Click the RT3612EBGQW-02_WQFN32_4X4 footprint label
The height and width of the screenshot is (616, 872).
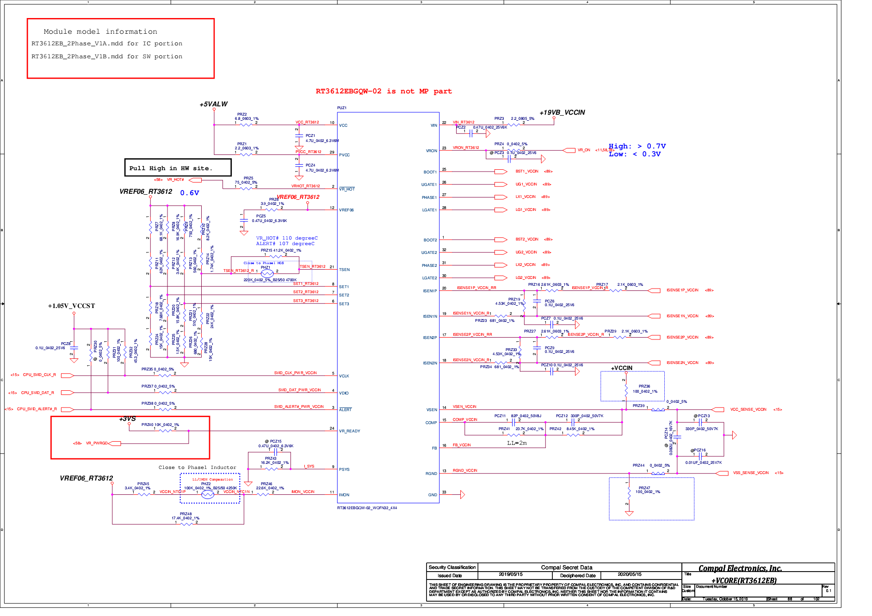367,508
